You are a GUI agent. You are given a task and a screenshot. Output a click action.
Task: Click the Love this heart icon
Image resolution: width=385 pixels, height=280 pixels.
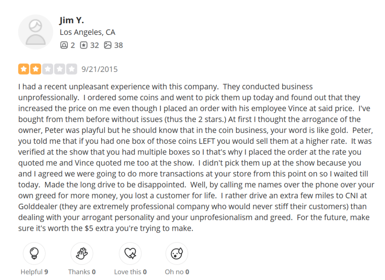(130, 253)
